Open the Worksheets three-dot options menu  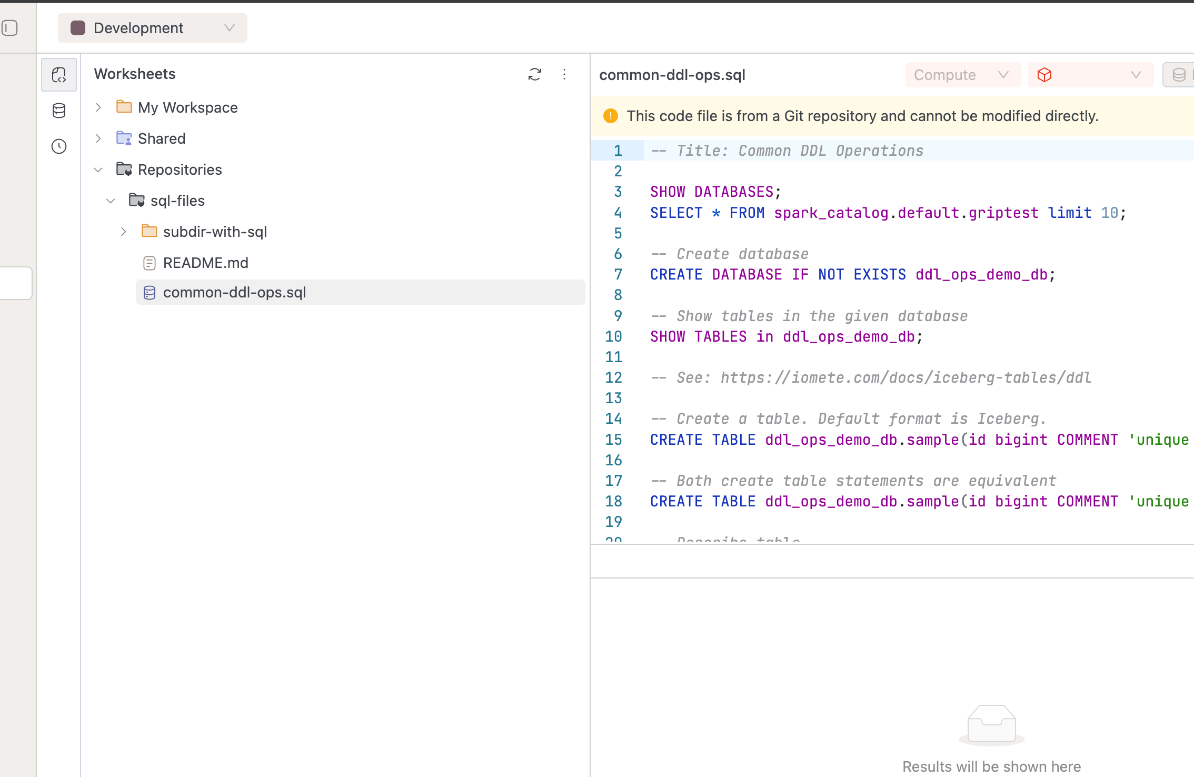point(564,74)
